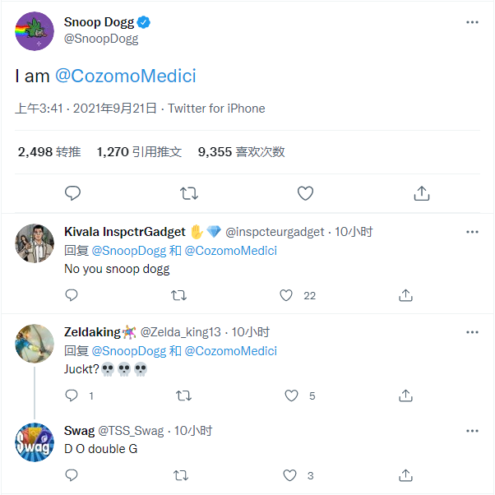
Task: Like Zeldaking's Juckt reply
Action: pyautogui.click(x=290, y=396)
